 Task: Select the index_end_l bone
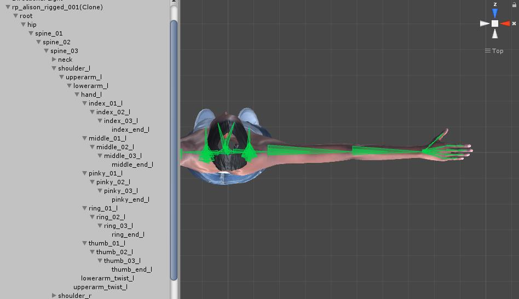130,130
